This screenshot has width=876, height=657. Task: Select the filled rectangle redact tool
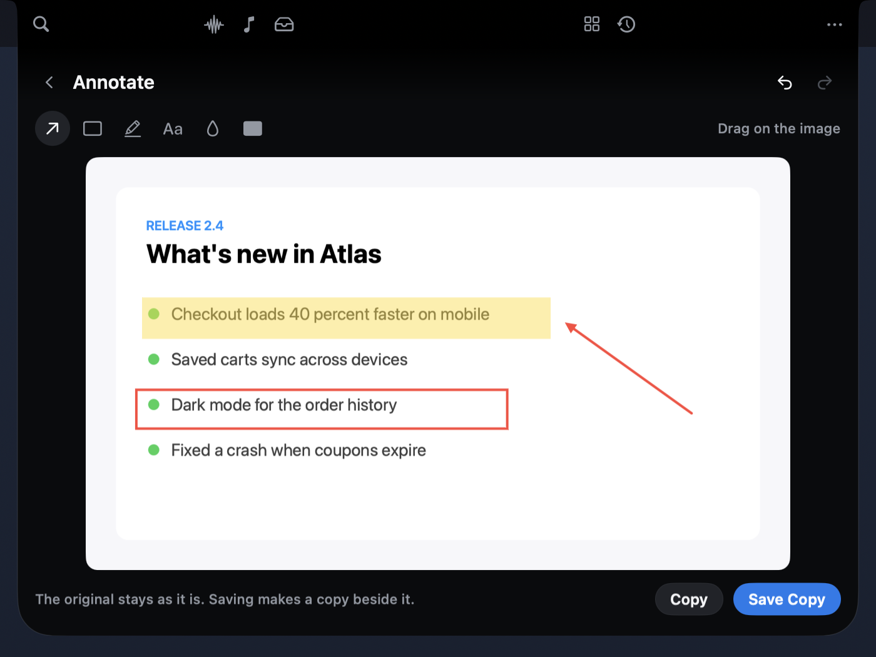click(253, 128)
